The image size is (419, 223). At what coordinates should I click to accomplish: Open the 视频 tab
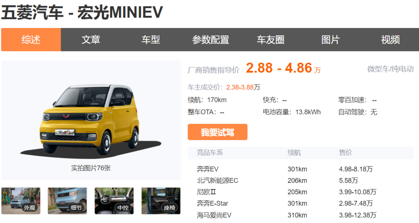[x=390, y=40]
